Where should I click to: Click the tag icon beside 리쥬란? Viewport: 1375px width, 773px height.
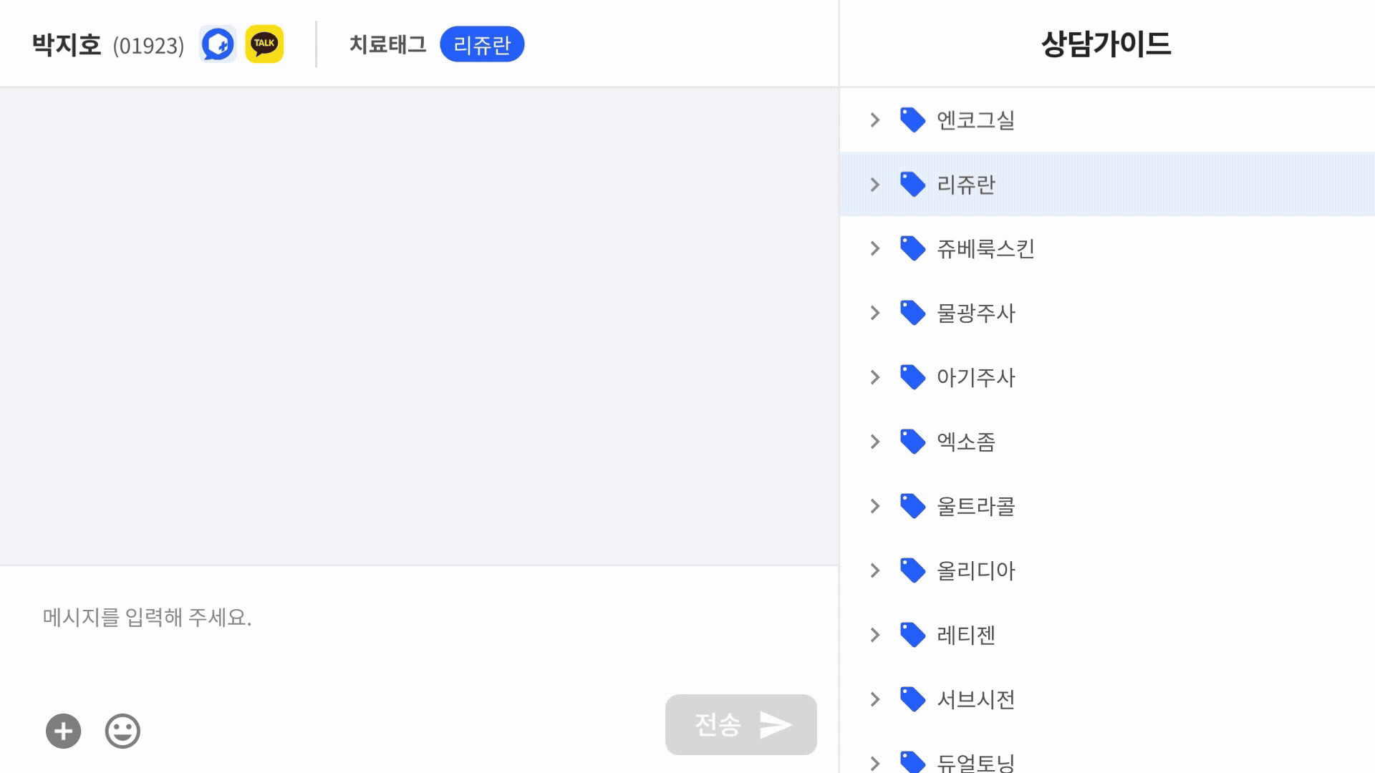pos(912,184)
